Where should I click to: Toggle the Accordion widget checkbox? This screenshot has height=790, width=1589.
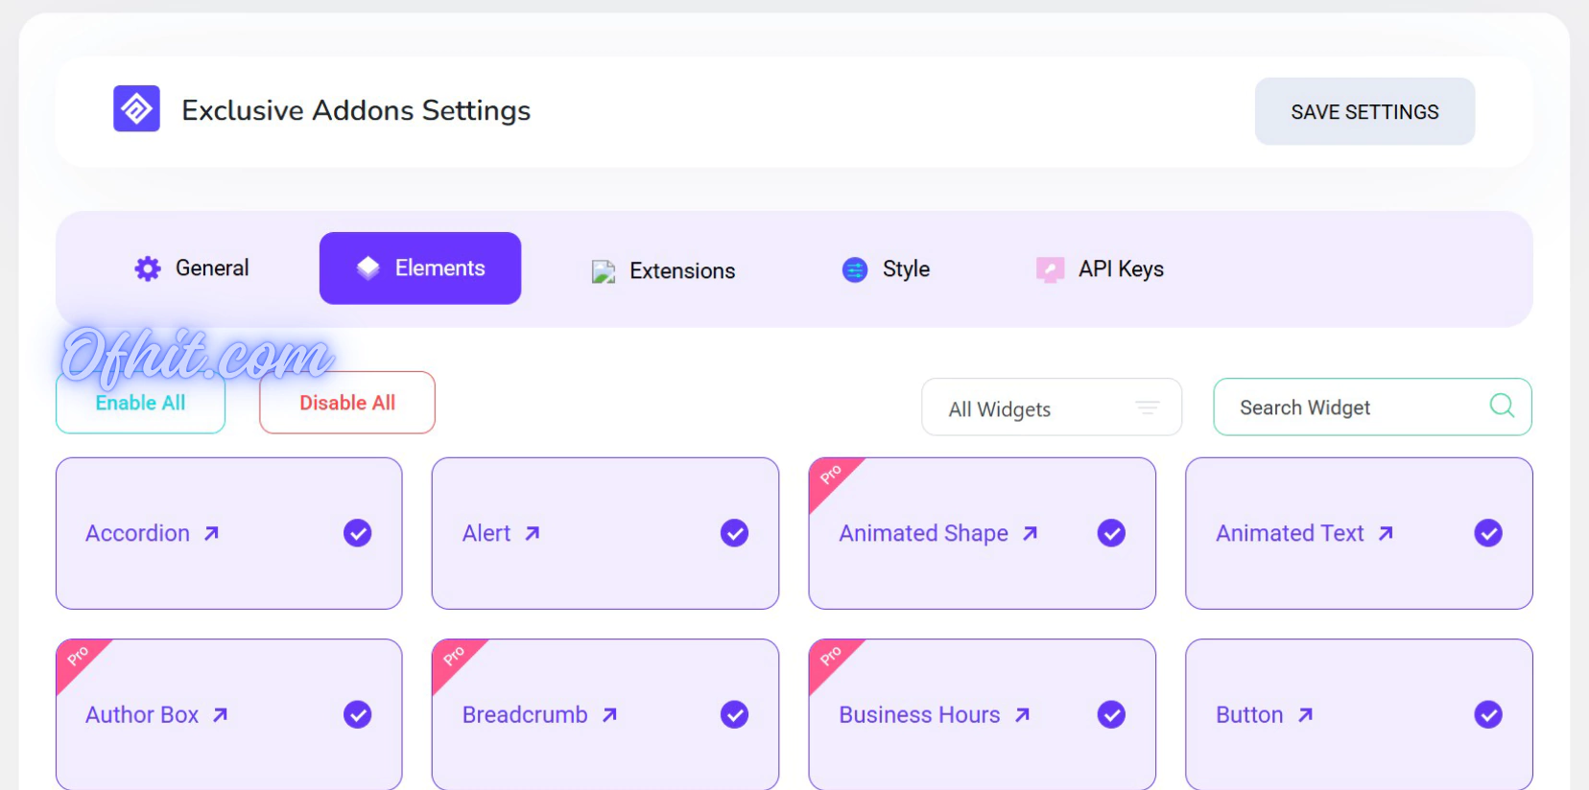(358, 533)
